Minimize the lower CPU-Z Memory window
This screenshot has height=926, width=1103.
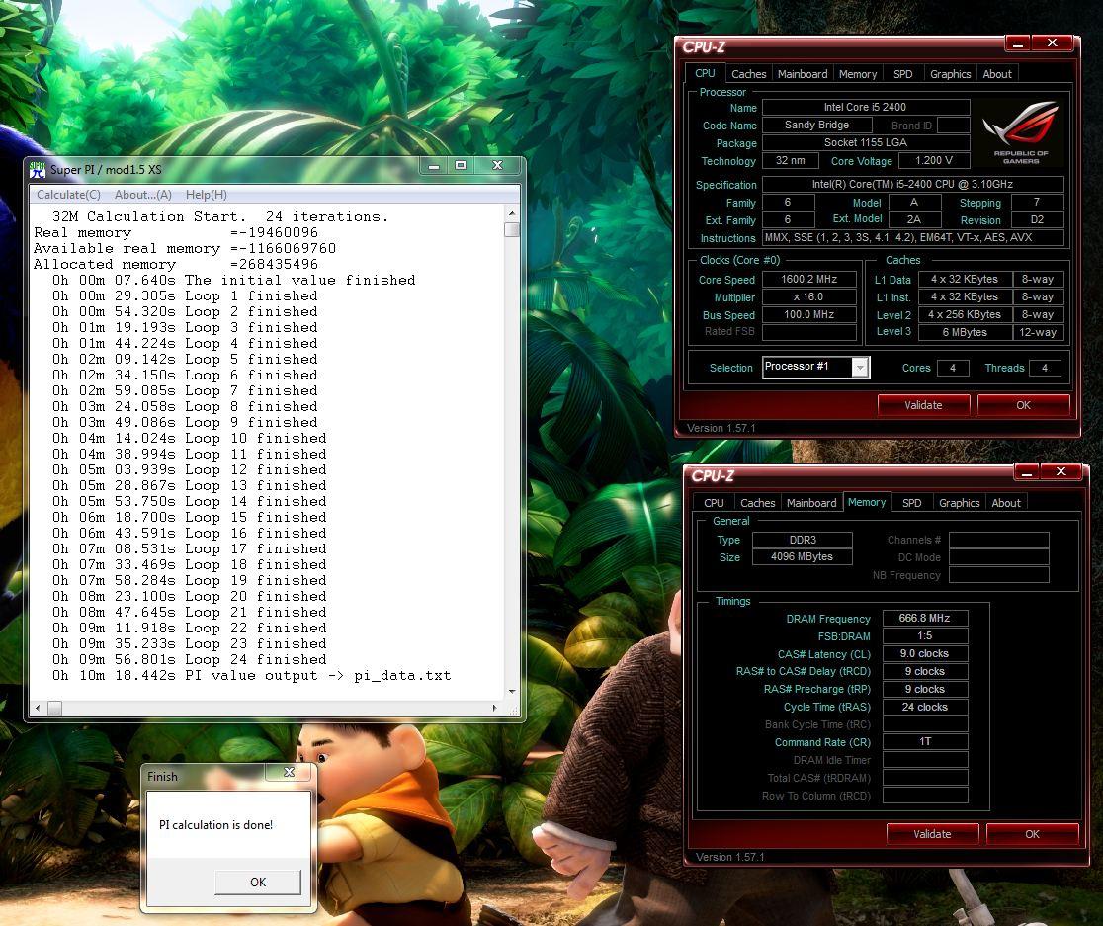click(1026, 472)
